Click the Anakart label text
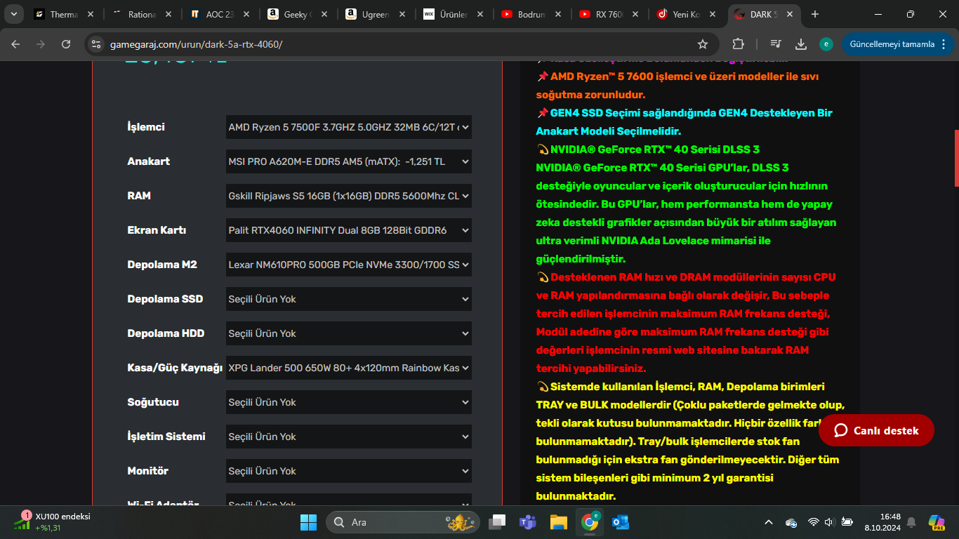 pyautogui.click(x=149, y=161)
